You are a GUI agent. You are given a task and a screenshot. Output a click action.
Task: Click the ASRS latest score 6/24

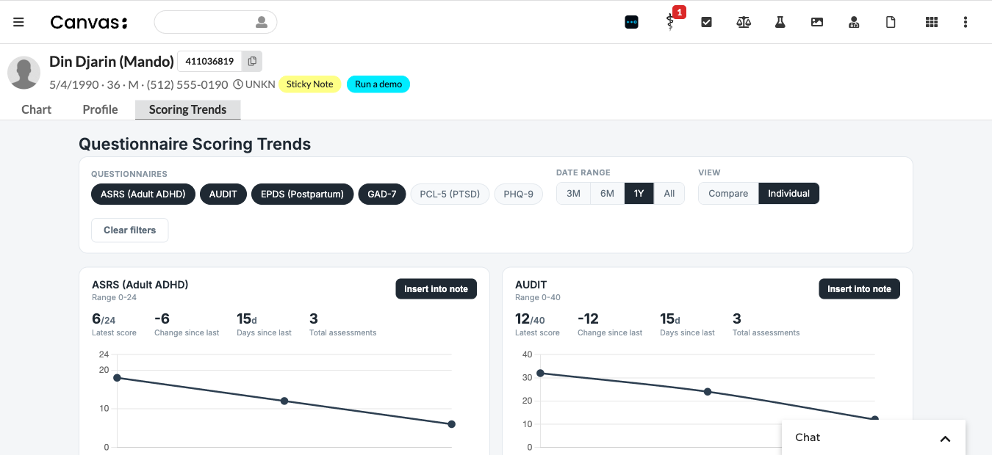point(104,319)
